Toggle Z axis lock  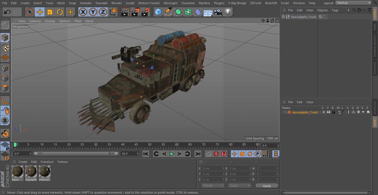pyautogui.click(x=103, y=12)
